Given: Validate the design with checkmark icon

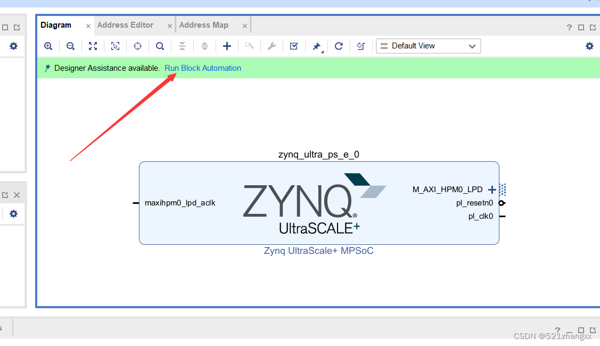Looking at the screenshot, I should (x=294, y=46).
